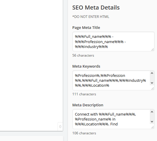Screen dimensions: 157x141
Task: Click the 0 counter badge in the editor
Action: [60, 127]
